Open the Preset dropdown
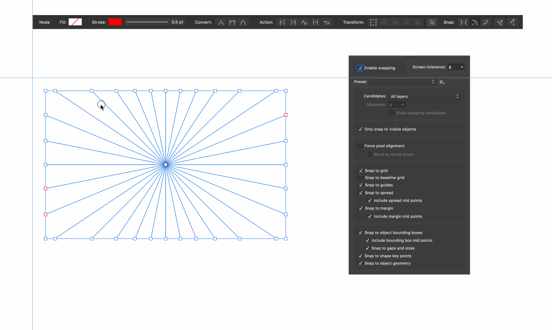Viewport: 552px width, 330px height. click(x=402, y=82)
